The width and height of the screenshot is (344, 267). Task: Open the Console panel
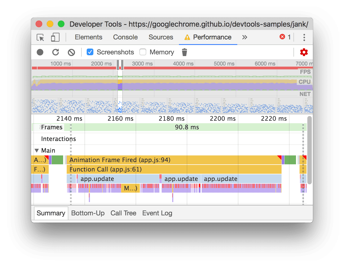tap(125, 37)
